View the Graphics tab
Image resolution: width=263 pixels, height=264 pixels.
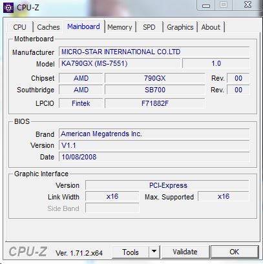(180, 27)
